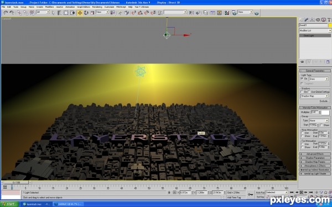This screenshot has height=207, width=332.
Task: Expand the Shadow Parameters rollout
Action: coord(315,158)
